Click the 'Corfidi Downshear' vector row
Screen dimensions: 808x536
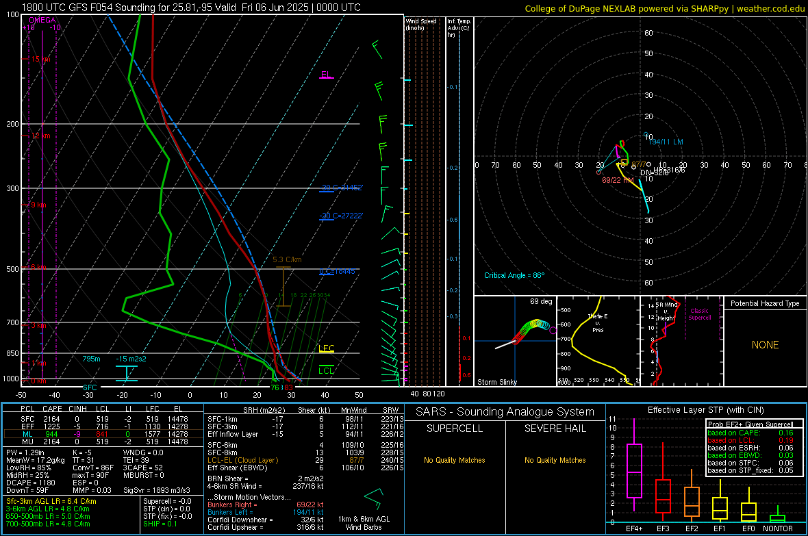(266, 520)
